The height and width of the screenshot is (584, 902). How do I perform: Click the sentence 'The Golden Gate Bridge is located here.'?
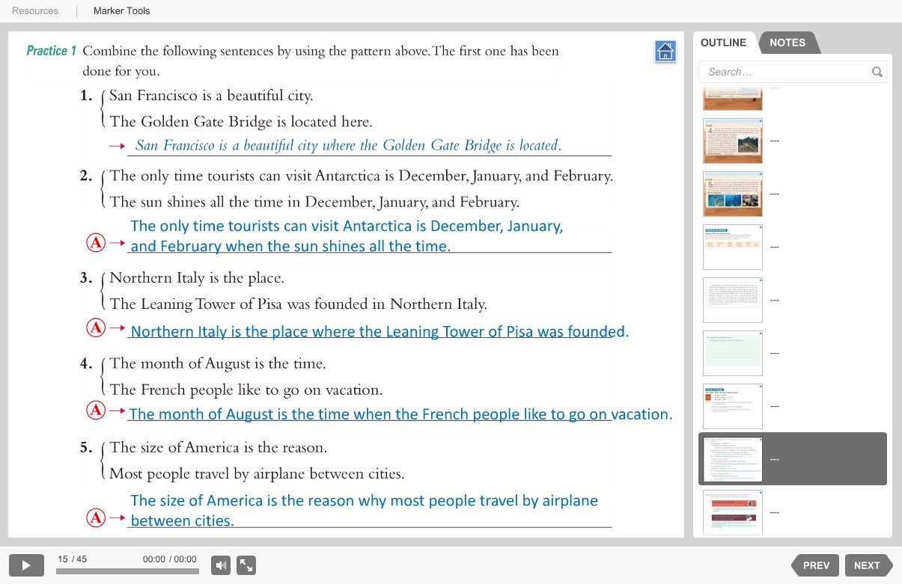(x=241, y=122)
